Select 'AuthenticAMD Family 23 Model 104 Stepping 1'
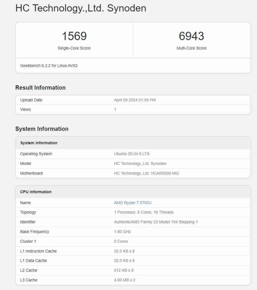This screenshot has height=290, width=257. click(156, 222)
